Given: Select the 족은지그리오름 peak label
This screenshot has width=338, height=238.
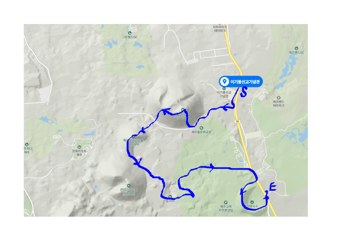Looking at the screenshot, I should click(133, 140).
